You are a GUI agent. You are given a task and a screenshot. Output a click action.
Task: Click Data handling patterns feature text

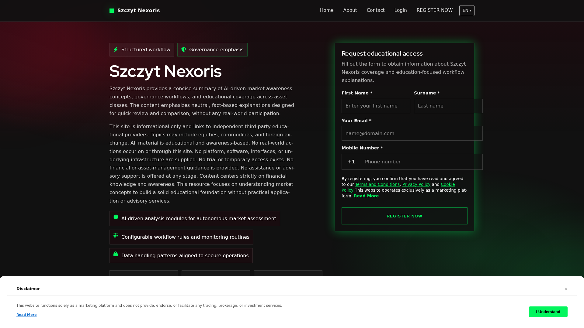click(185, 256)
